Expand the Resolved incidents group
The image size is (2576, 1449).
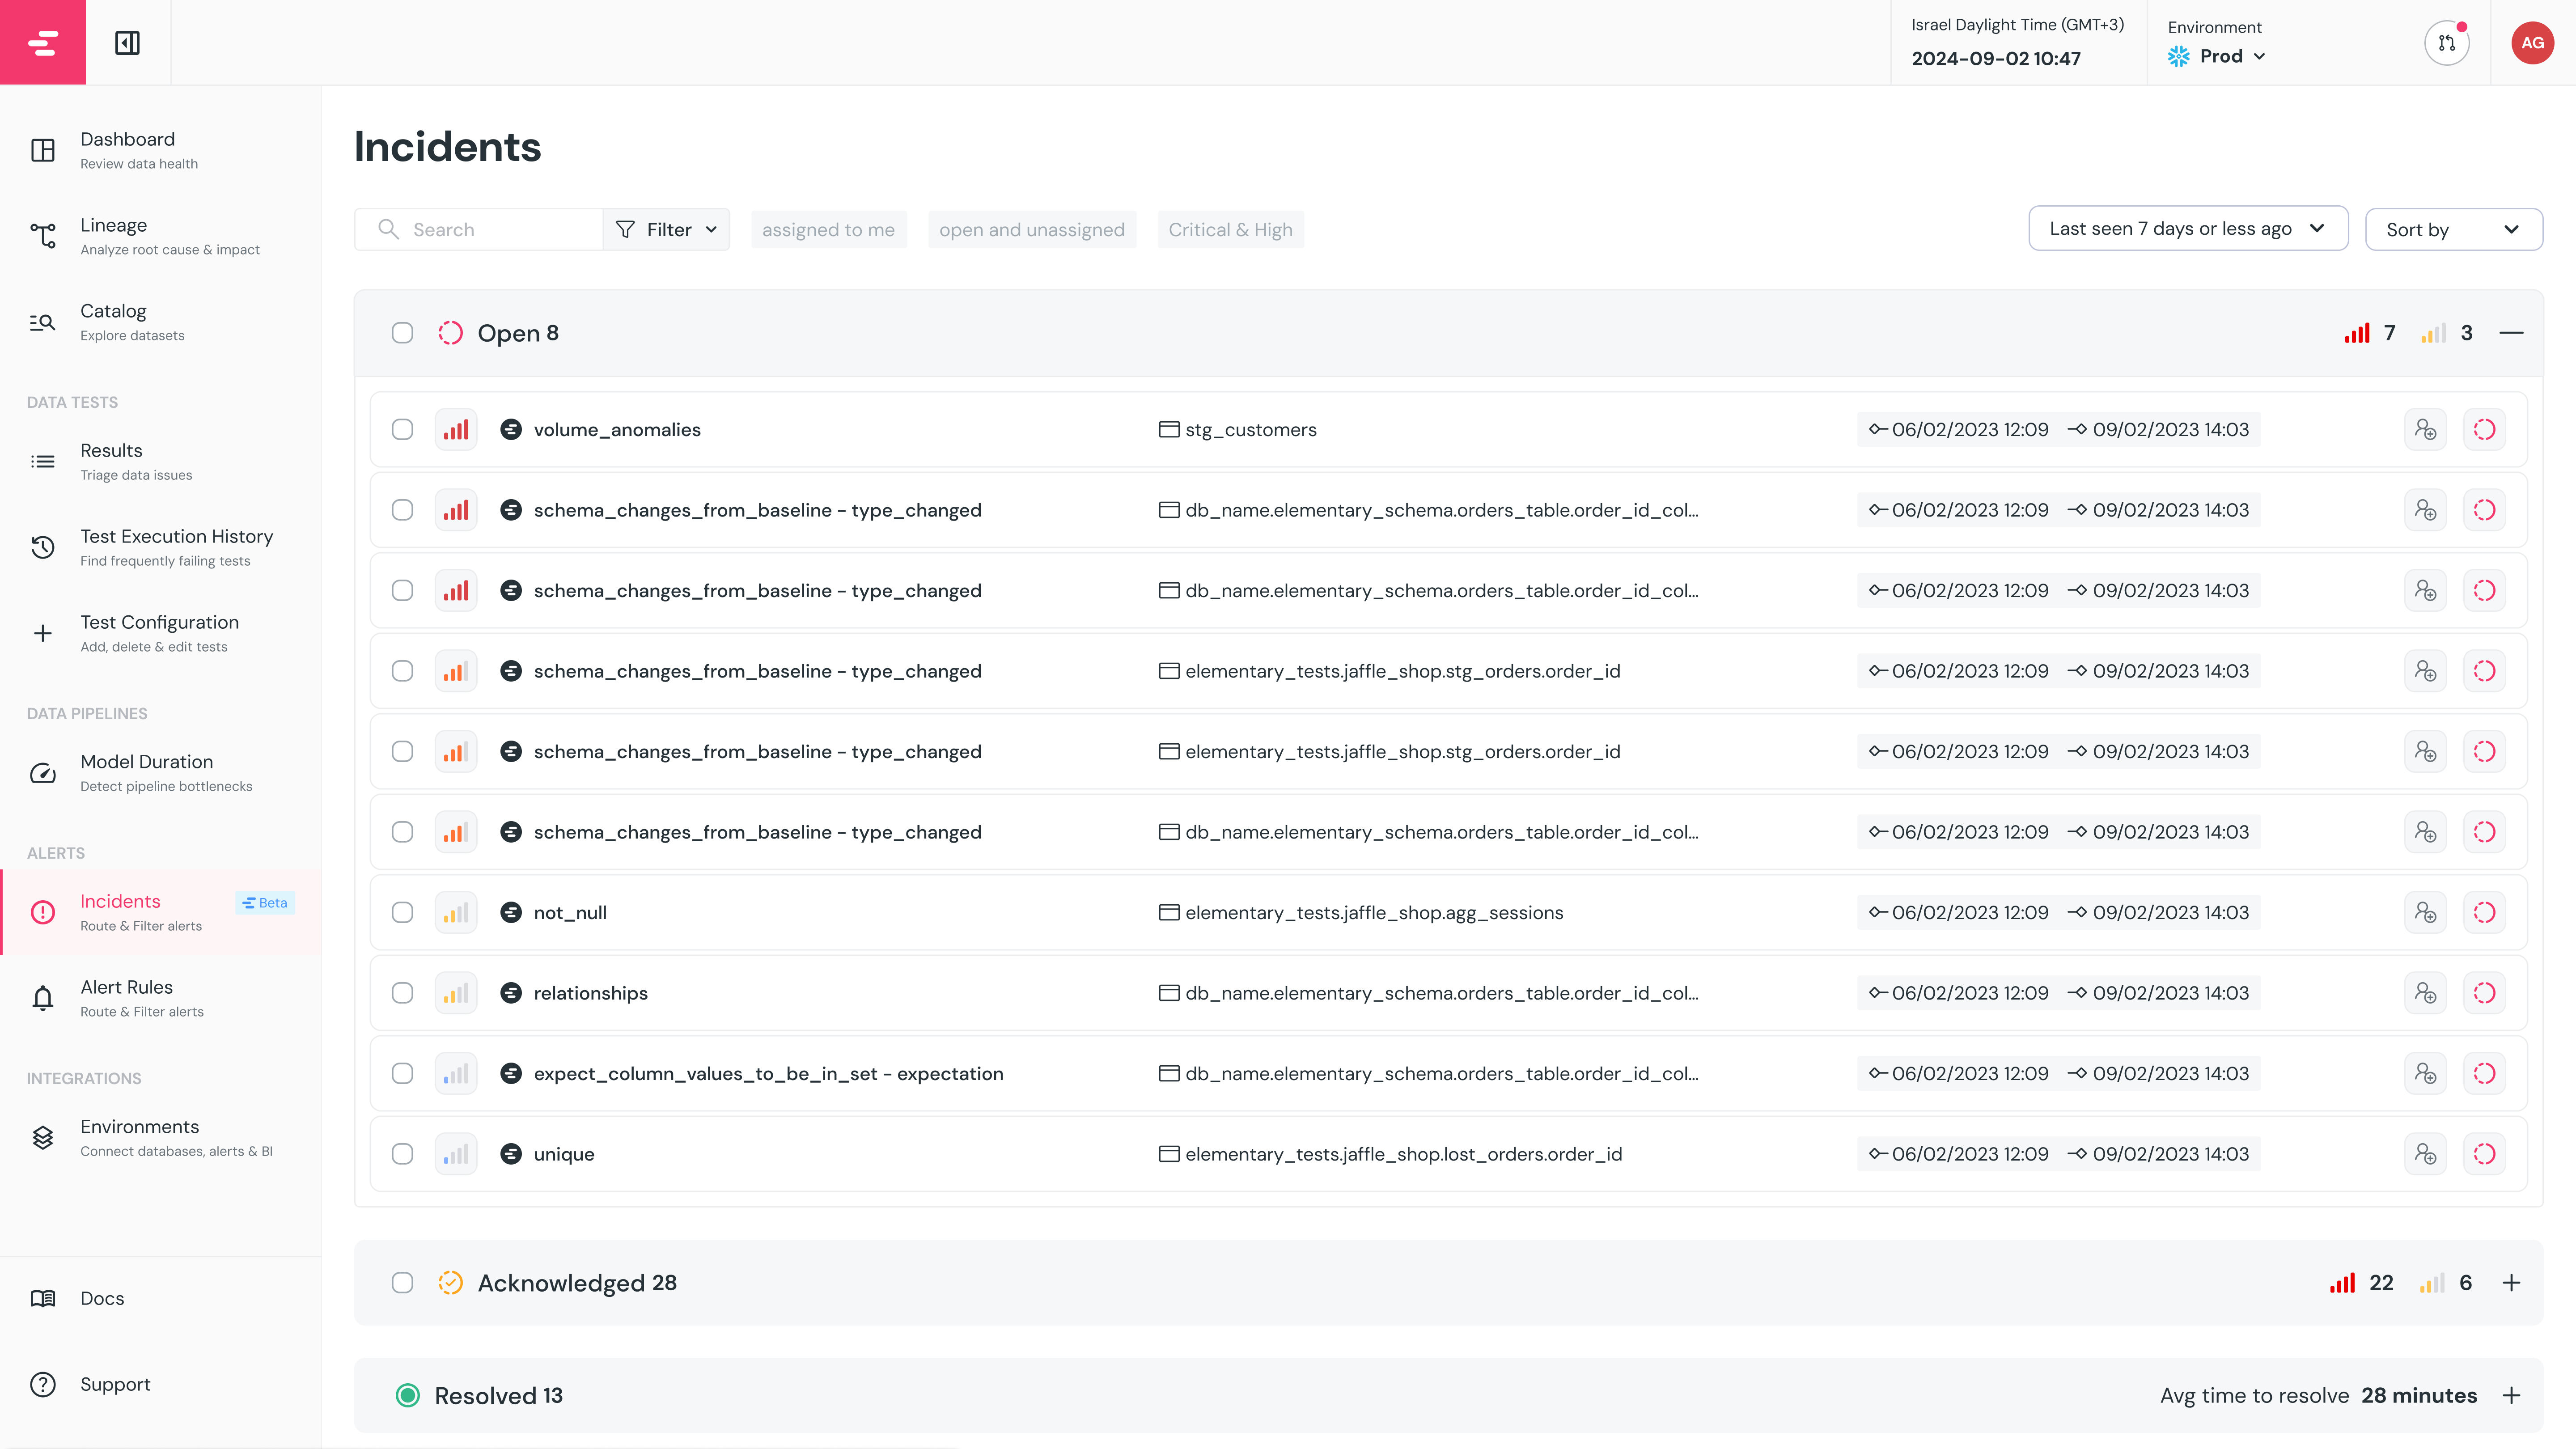pyautogui.click(x=2511, y=1396)
